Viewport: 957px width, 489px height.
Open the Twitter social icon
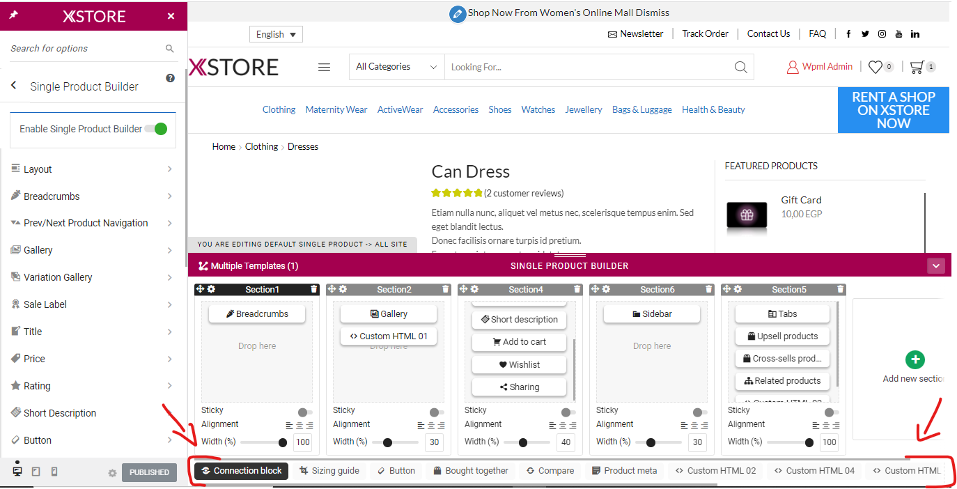(x=865, y=33)
